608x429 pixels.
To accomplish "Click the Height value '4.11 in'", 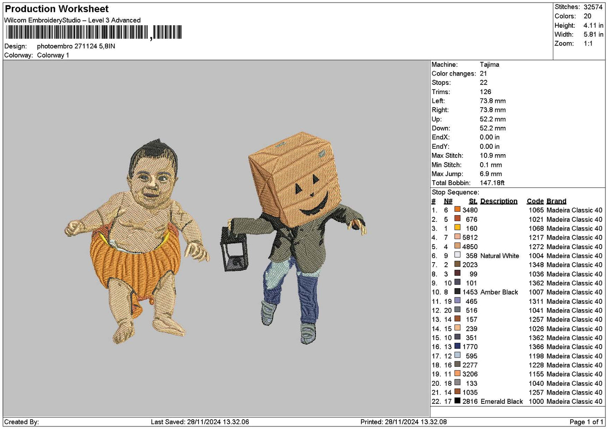I will pyautogui.click(x=593, y=26).
